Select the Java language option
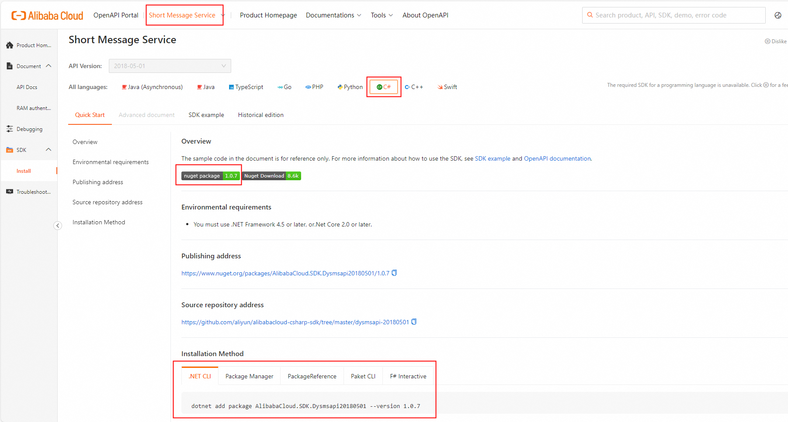This screenshot has width=788, height=422. tap(206, 87)
